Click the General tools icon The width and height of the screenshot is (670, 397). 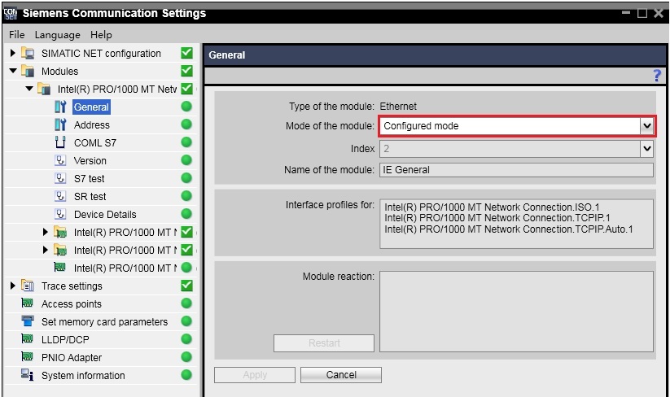pos(60,107)
